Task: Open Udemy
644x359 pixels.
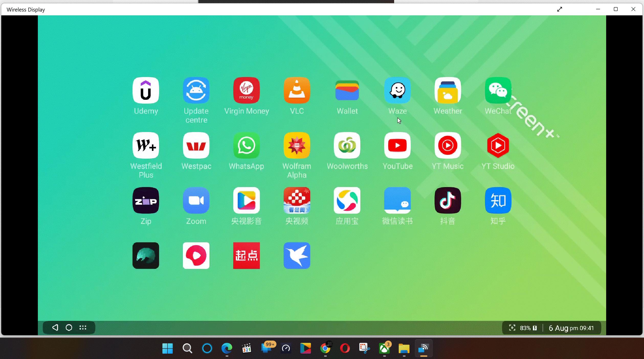Action: [x=146, y=90]
